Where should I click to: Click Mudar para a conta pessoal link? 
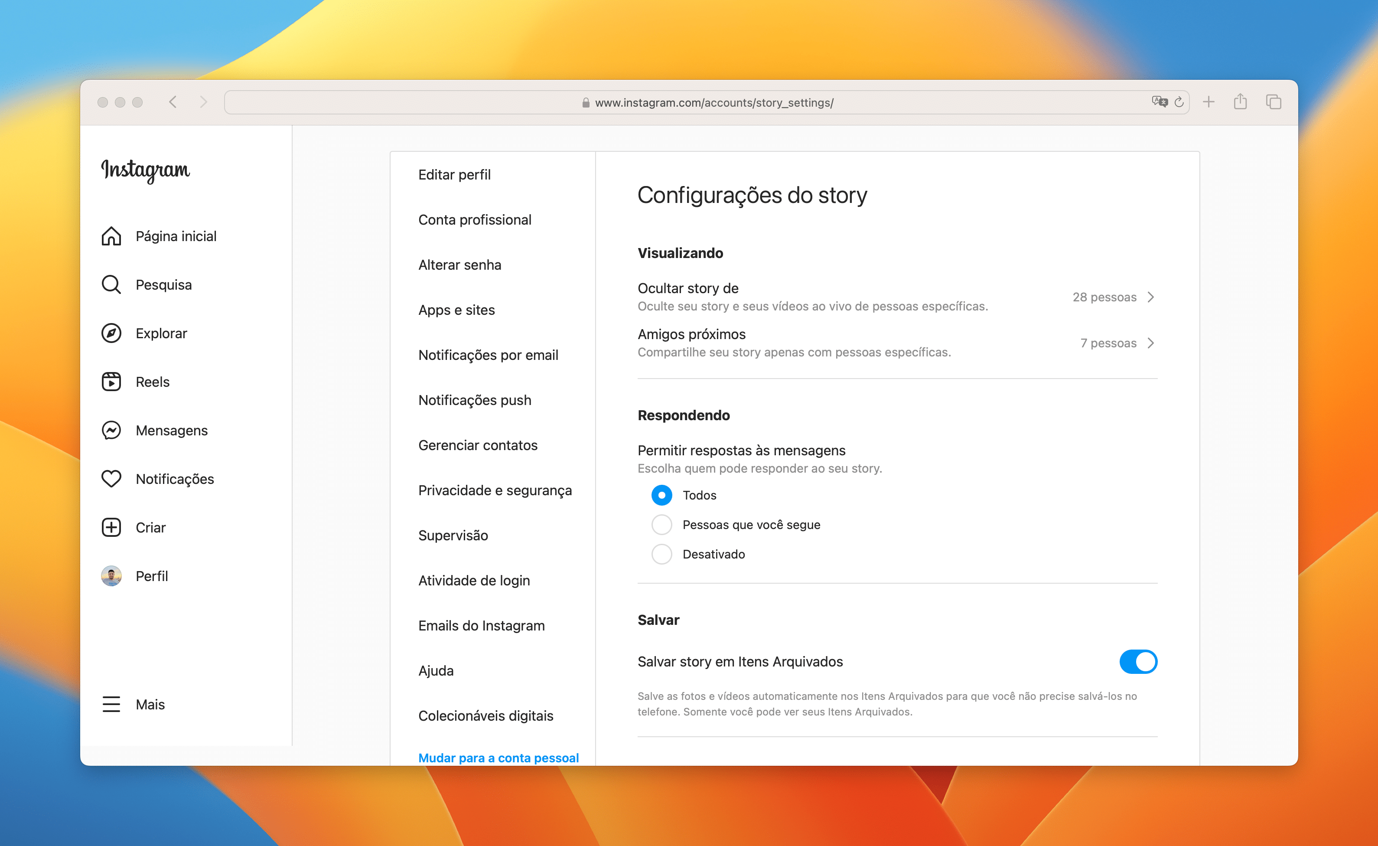(498, 758)
